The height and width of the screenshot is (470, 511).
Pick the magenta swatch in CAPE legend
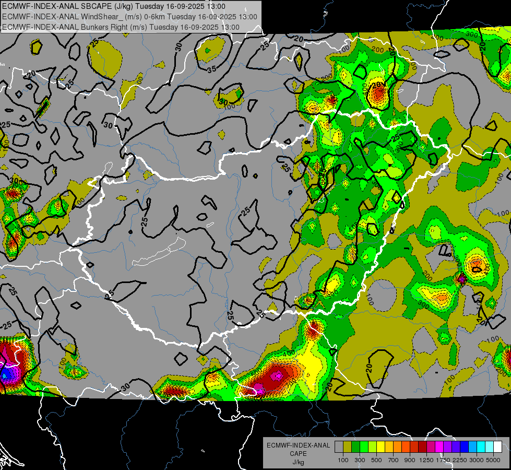coord(439,447)
